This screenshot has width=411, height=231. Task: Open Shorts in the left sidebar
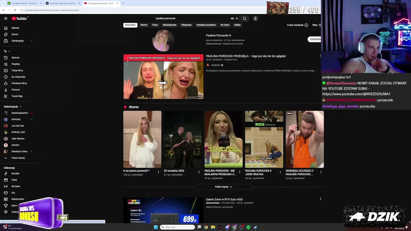[x=15, y=34]
